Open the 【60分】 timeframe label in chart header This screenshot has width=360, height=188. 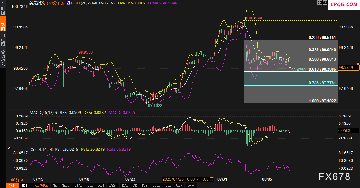(52, 3)
